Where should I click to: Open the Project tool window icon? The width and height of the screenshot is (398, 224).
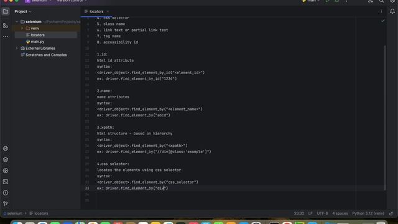pyautogui.click(x=6, y=11)
